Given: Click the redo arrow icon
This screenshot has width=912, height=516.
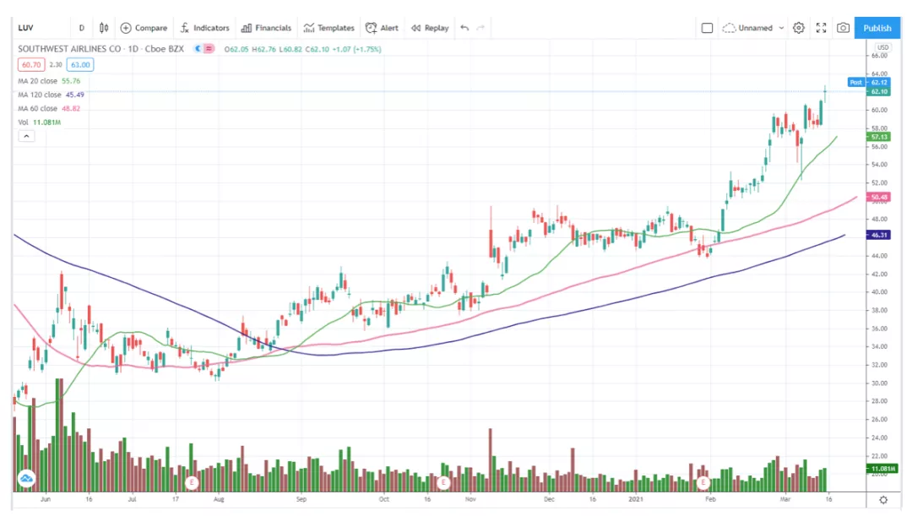Looking at the screenshot, I should point(480,27).
